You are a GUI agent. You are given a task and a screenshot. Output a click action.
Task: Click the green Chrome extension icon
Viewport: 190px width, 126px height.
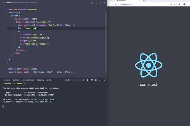tap(179, 4)
